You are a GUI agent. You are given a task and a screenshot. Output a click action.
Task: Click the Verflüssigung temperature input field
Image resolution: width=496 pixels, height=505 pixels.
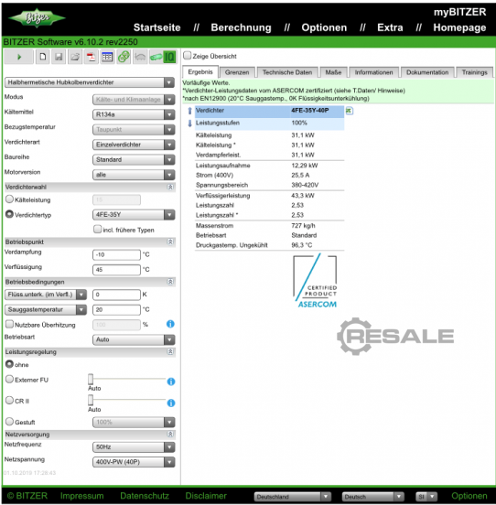pos(116,270)
